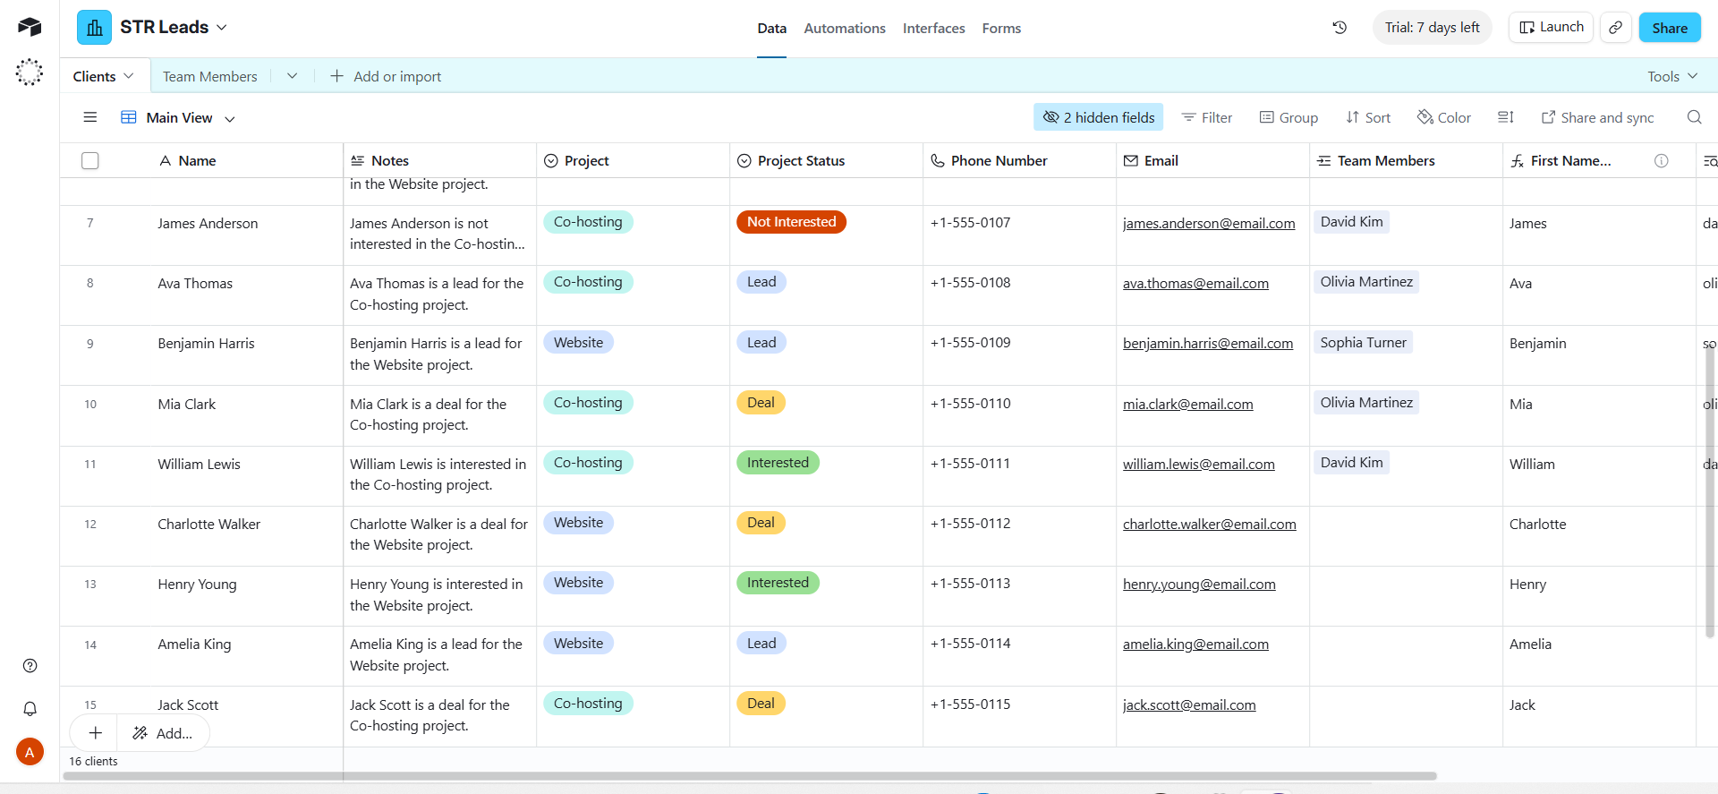
Task: Click the partially visible last column icon
Action: [x=1710, y=161]
